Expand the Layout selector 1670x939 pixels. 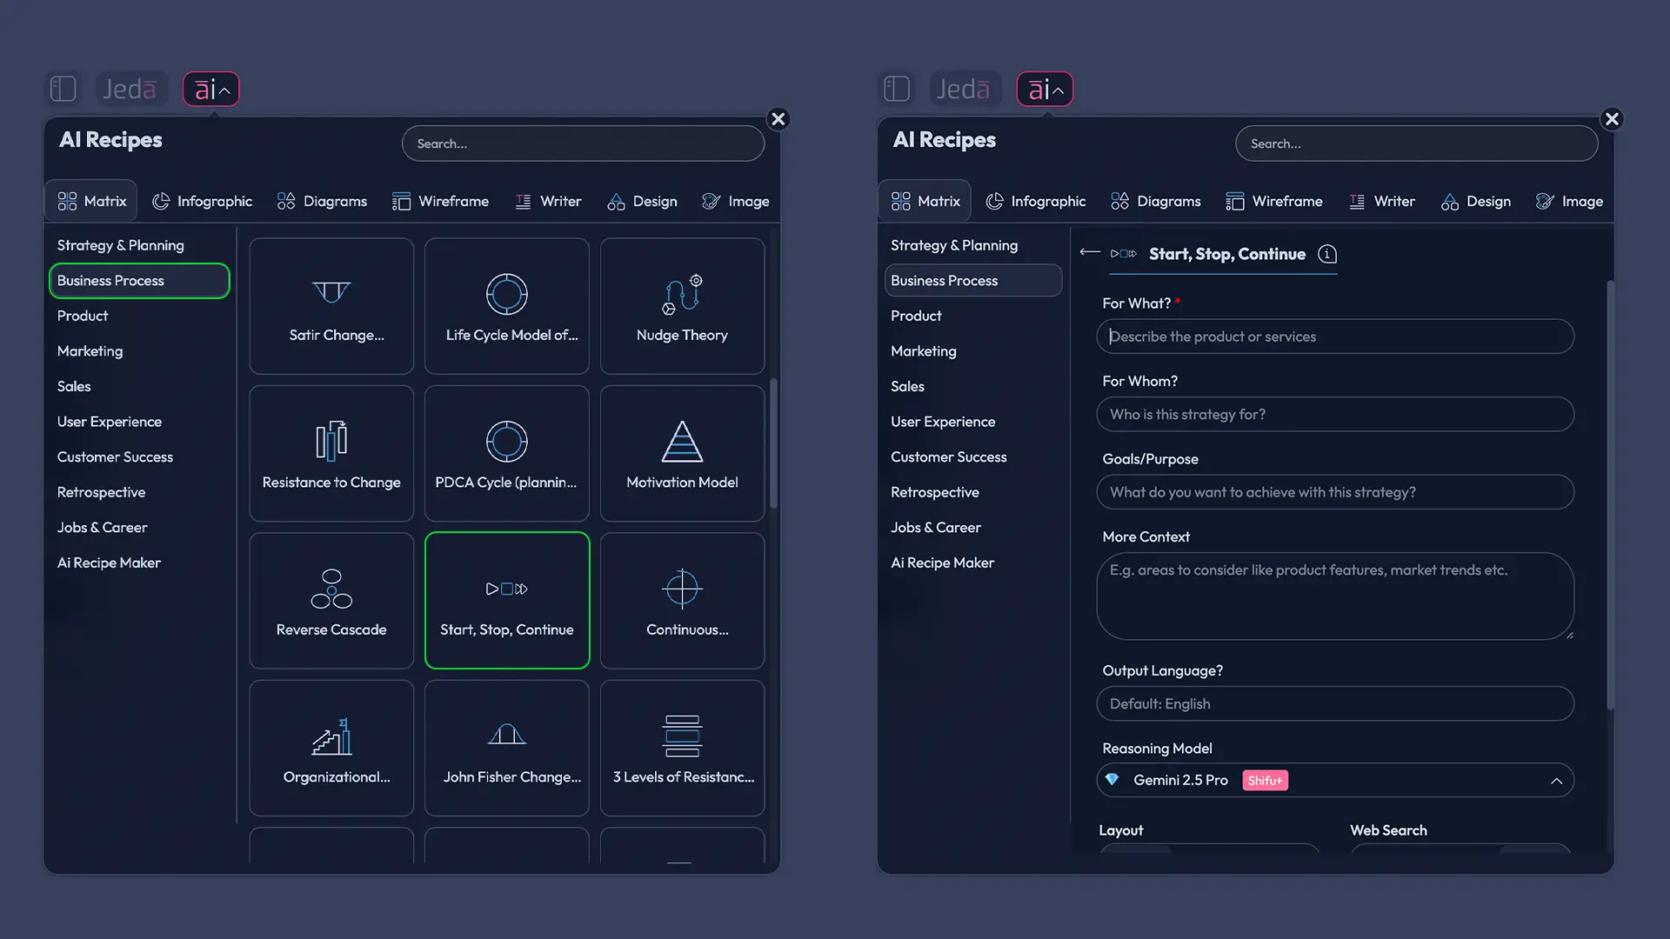1209,856
